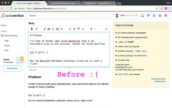
Task: Switch to the 'Implement ```-style (fenced)' tab
Action: 98,3
